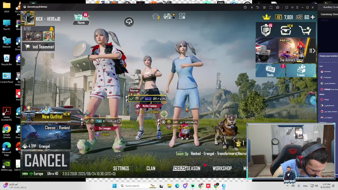Expand CR7 player tag arrow
The height and width of the screenshot is (190, 338).
(163, 99)
